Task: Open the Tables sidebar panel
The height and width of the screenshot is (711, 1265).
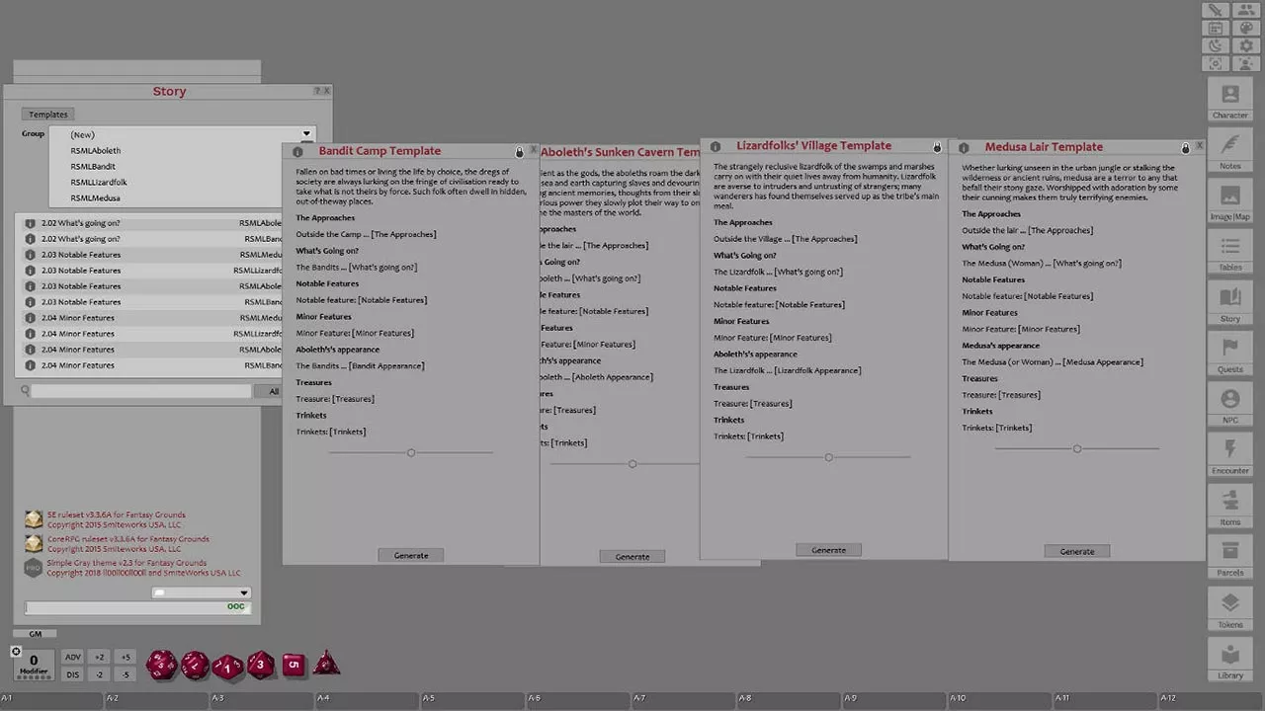Action: [x=1230, y=252]
